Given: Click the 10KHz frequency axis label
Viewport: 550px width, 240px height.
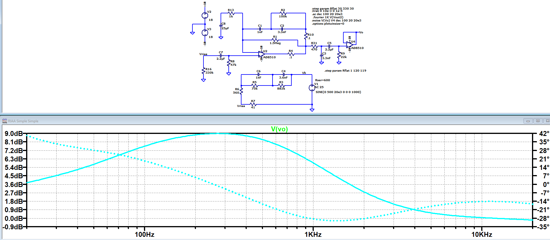Looking at the screenshot, I should tap(482, 234).
